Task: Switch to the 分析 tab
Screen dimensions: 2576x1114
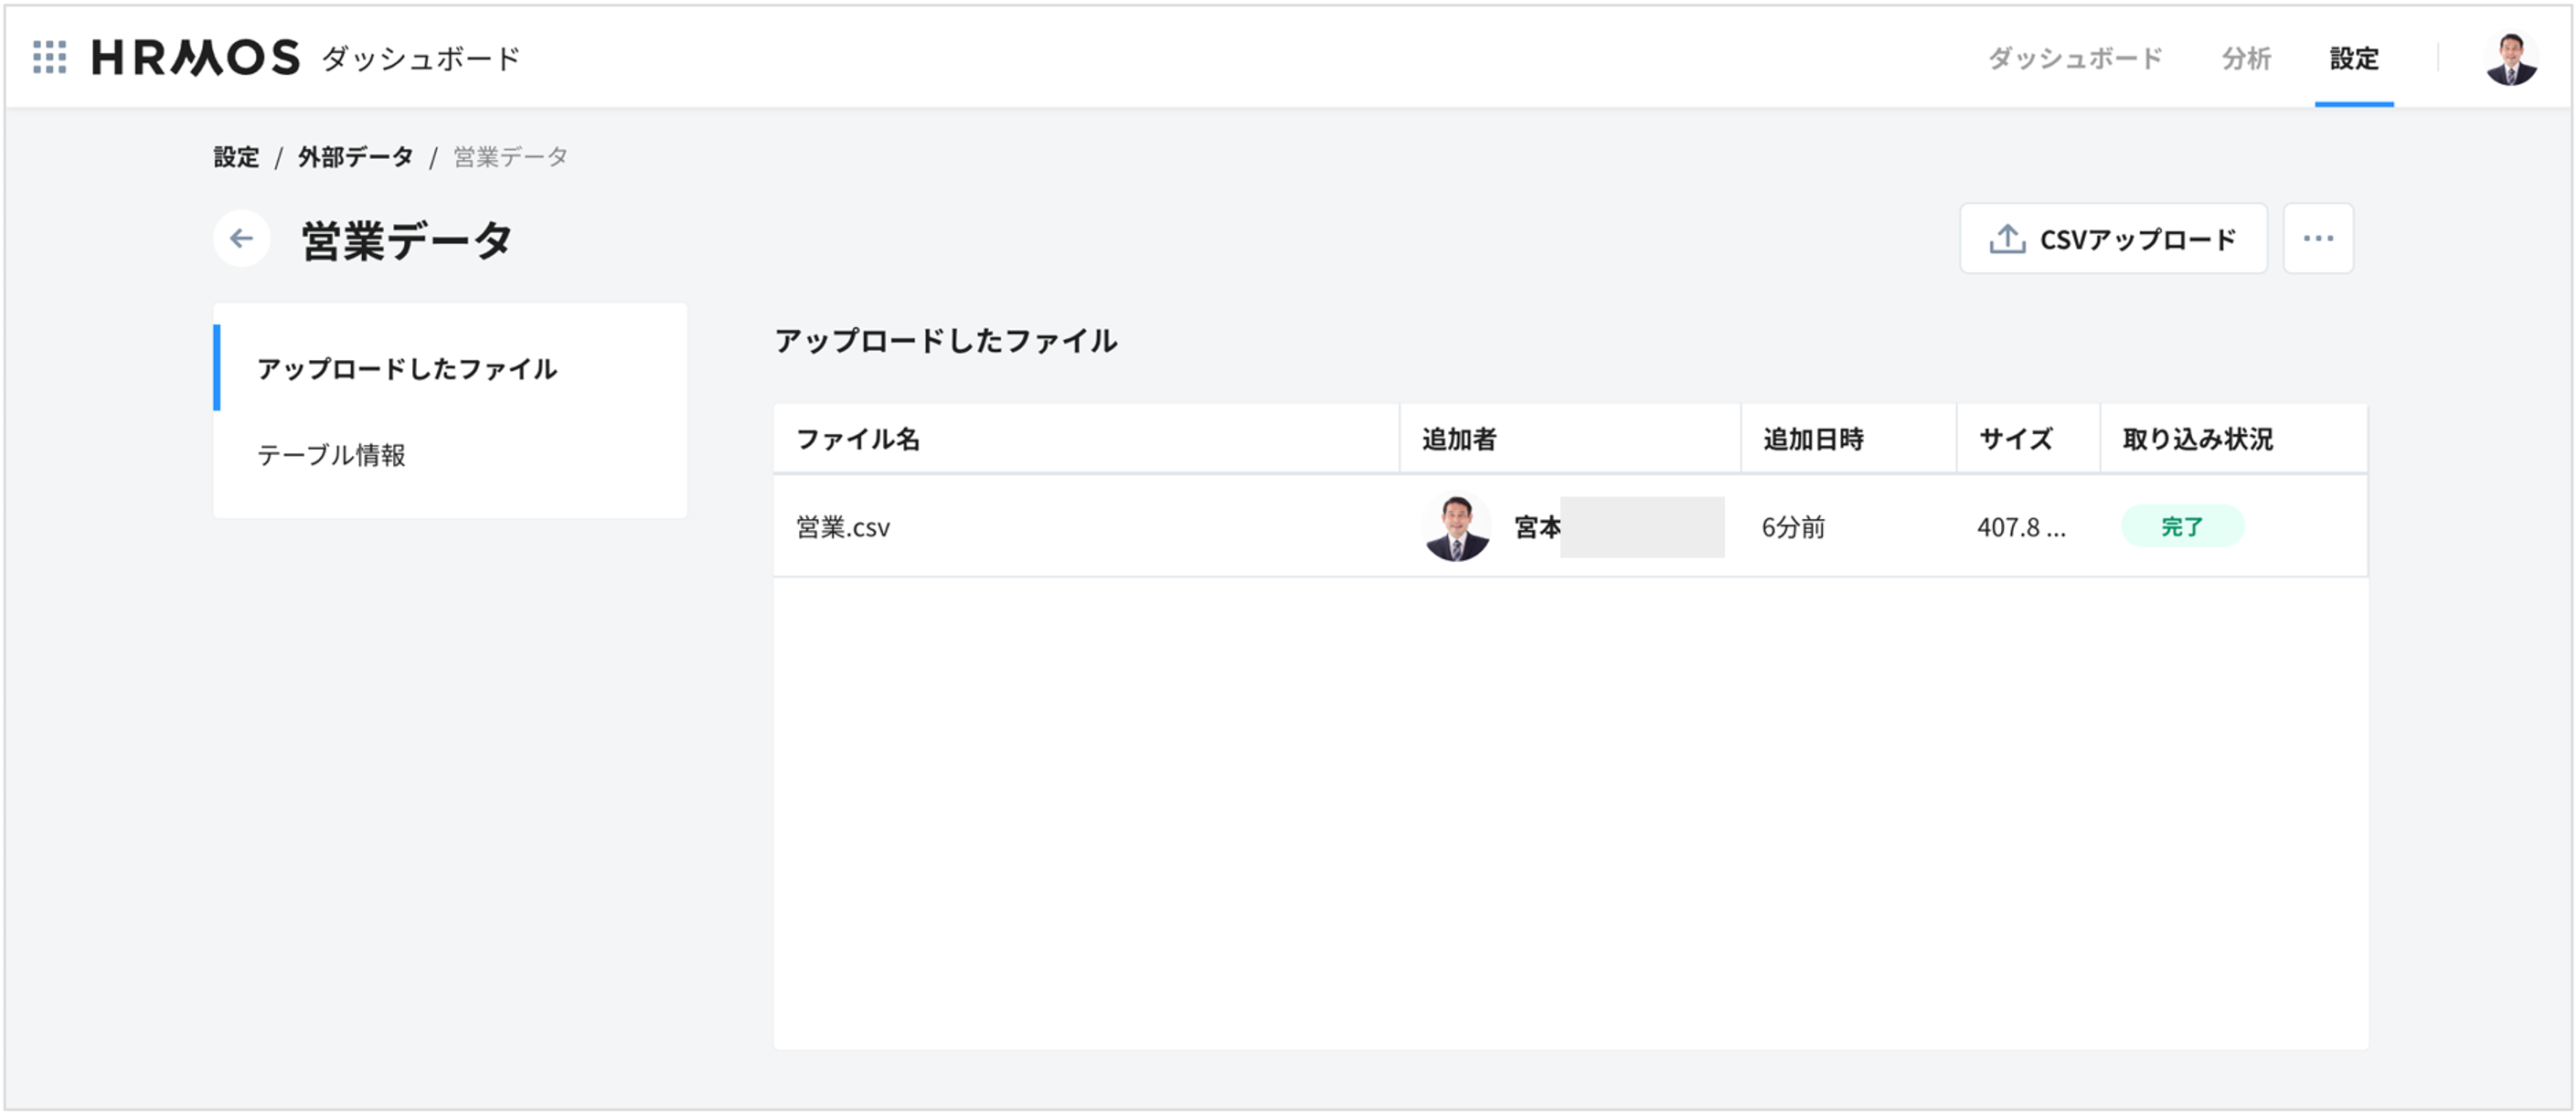Action: (x=2245, y=58)
